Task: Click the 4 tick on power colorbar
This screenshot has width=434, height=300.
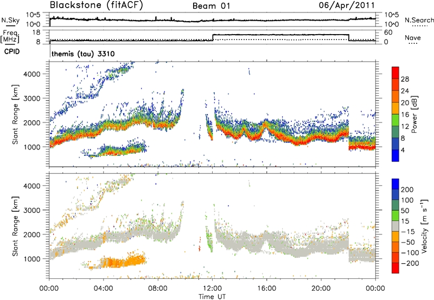Action: click(403, 150)
